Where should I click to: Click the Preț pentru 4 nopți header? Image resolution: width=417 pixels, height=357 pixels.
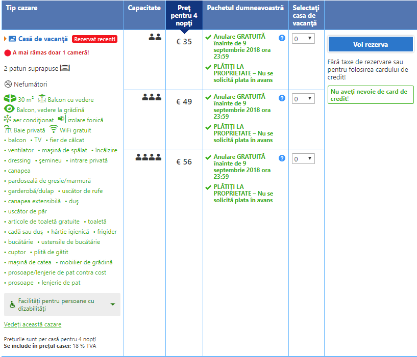pos(184,16)
